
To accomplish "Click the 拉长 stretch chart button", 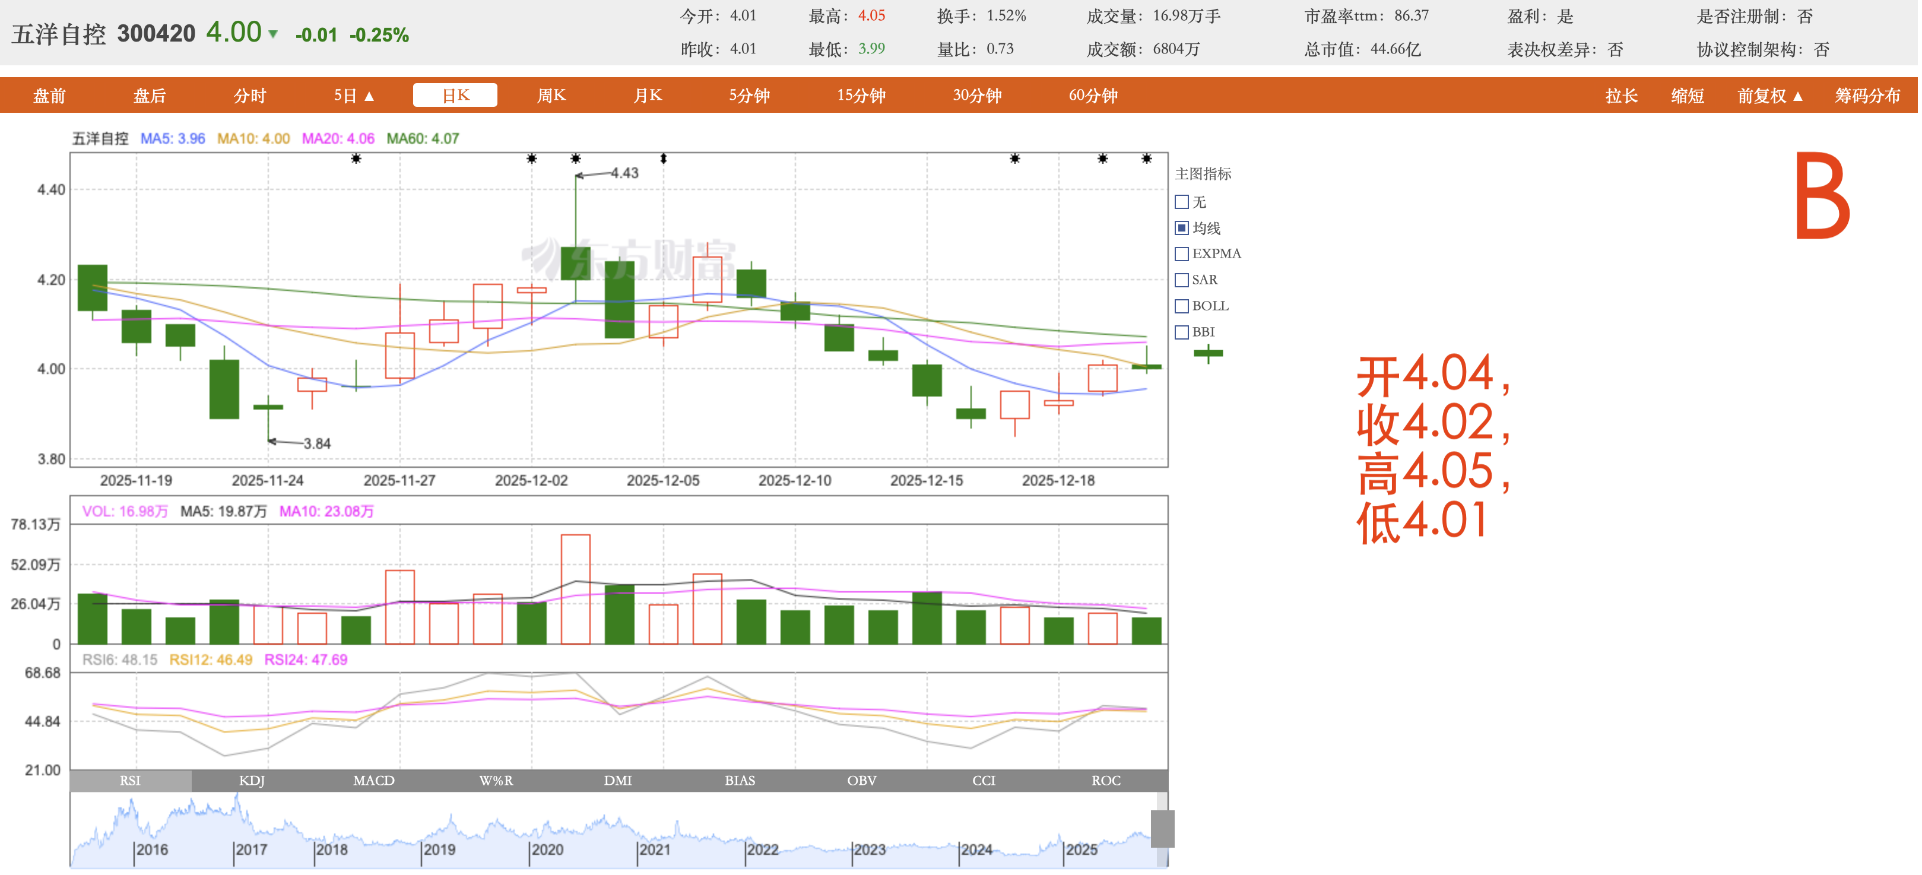I will [1621, 96].
